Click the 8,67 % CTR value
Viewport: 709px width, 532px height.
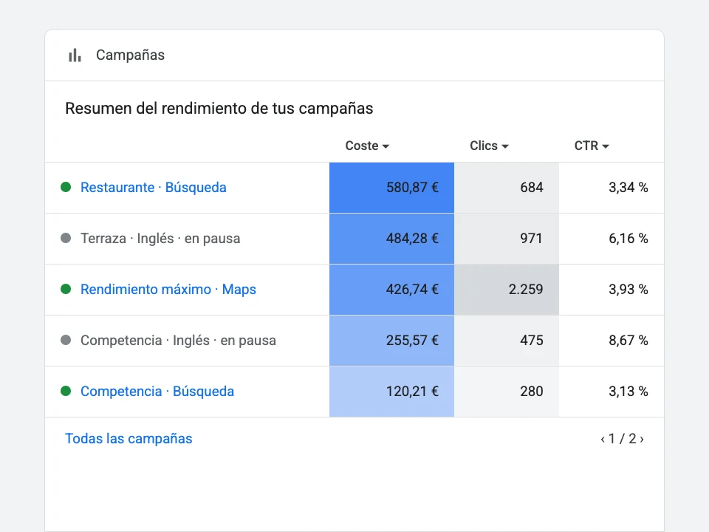click(628, 340)
